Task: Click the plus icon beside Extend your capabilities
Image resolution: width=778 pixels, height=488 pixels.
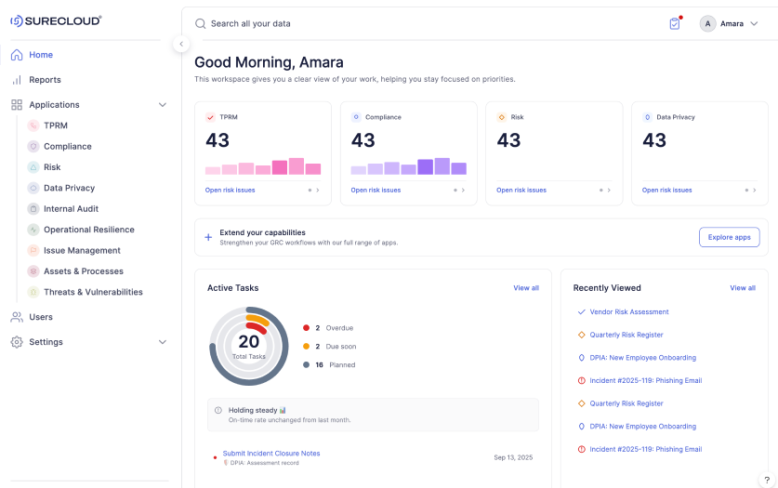Action: [x=208, y=237]
